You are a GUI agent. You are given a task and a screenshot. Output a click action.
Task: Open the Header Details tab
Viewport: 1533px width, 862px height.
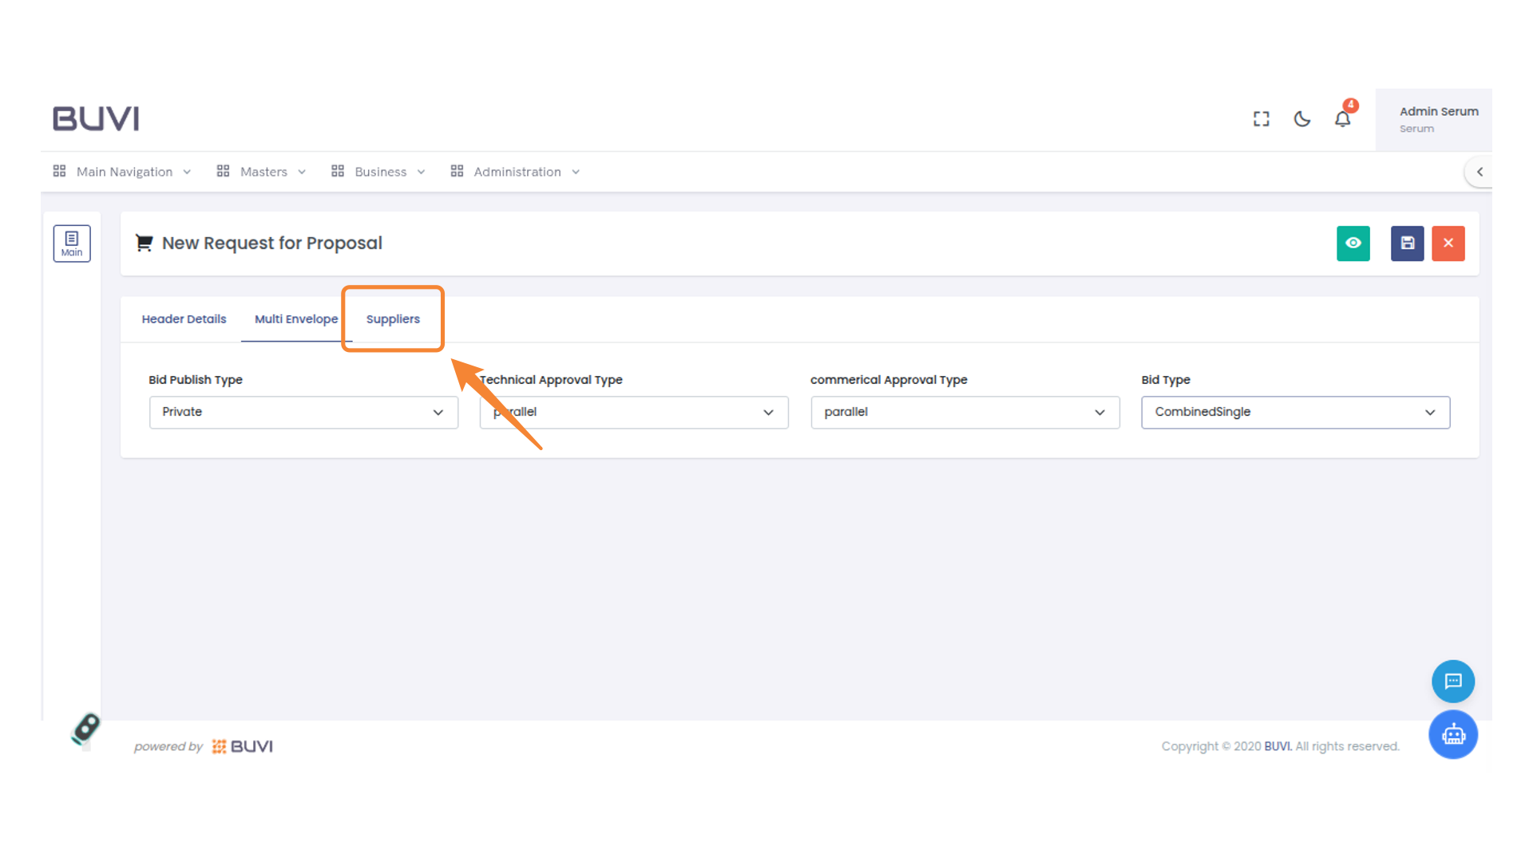(184, 318)
